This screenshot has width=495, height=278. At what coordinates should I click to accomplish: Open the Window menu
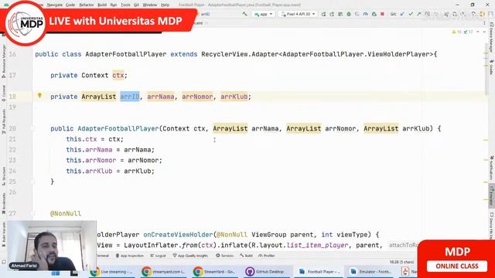coord(149,5)
